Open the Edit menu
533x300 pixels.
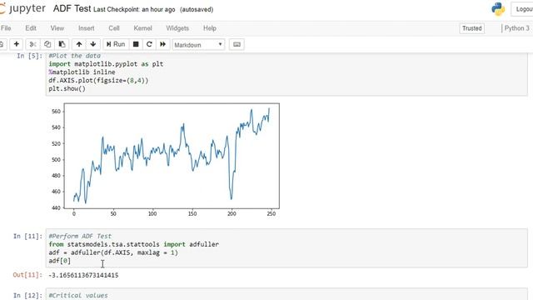point(31,28)
